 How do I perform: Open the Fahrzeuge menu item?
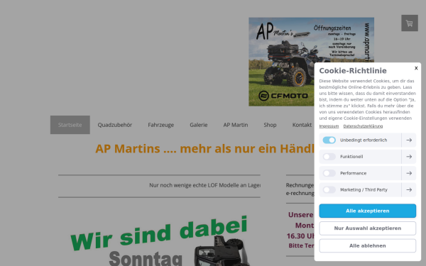[161, 125]
